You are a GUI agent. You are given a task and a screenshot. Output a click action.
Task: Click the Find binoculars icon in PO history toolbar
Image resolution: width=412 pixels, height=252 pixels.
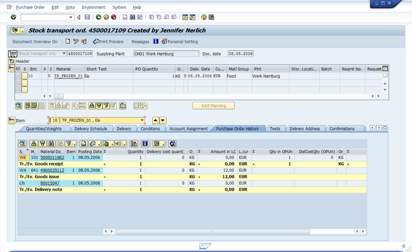tap(51, 144)
